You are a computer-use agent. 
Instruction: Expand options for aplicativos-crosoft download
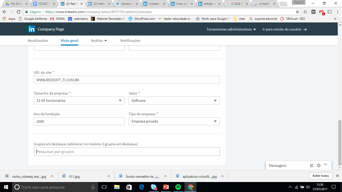click(x=222, y=176)
